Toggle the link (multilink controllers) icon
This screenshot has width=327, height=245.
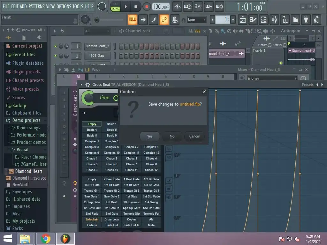tap(164, 19)
